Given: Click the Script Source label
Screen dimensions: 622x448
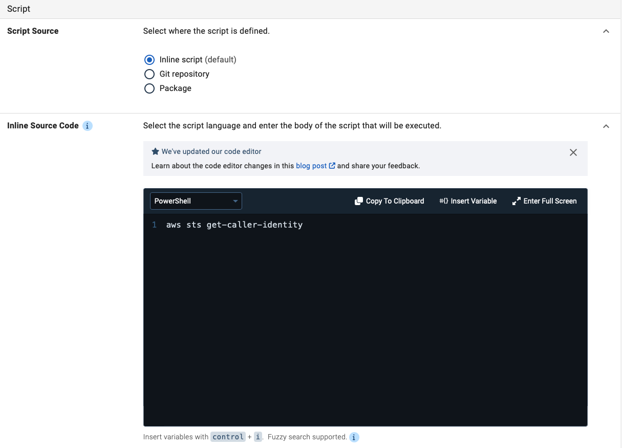Looking at the screenshot, I should (32, 31).
